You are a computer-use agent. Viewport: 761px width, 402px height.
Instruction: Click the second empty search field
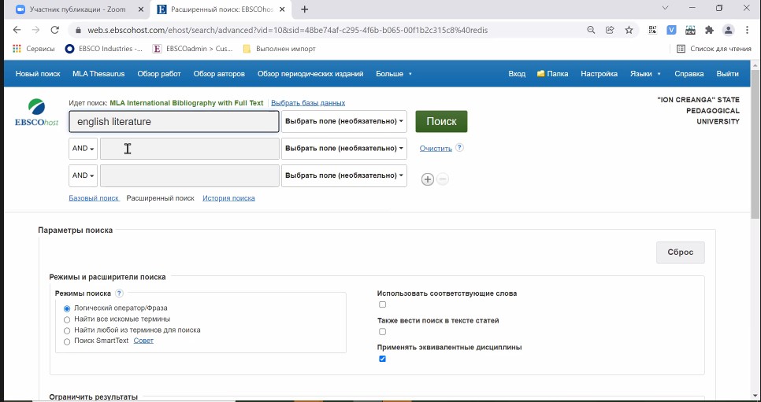tap(190, 149)
